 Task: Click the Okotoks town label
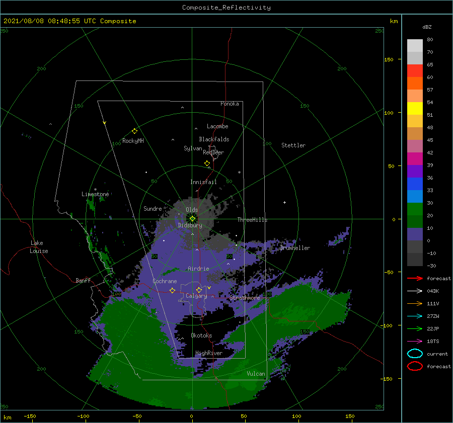click(201, 335)
